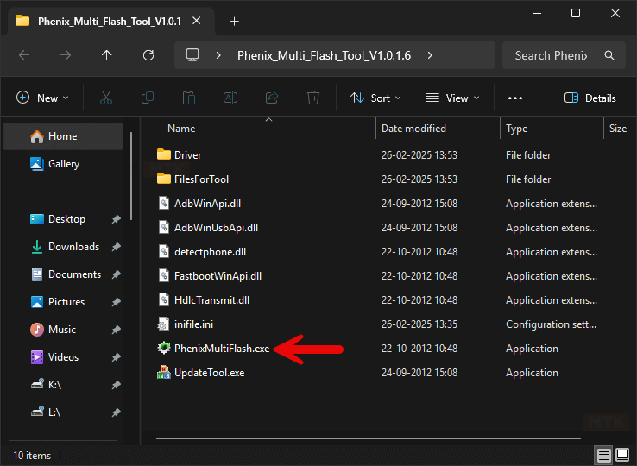Click the Copy icon in toolbar
This screenshot has height=466, width=637.
148,98
